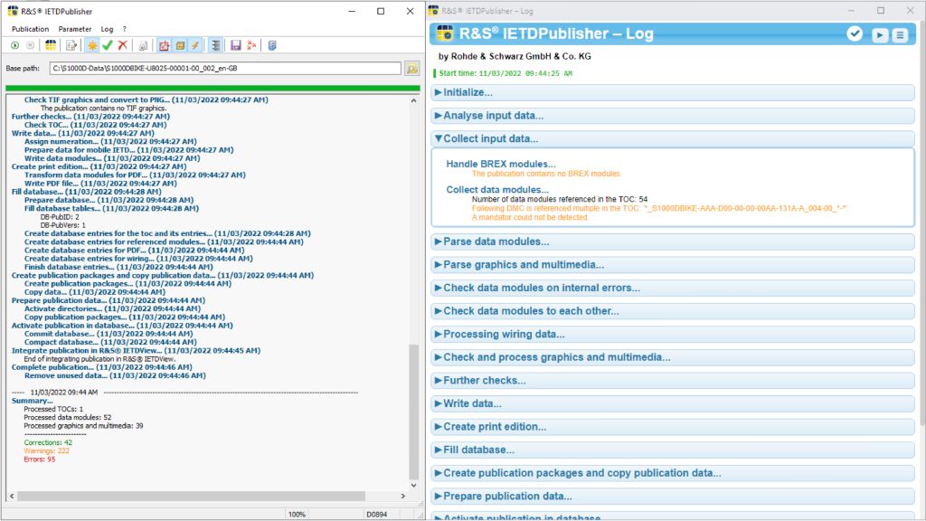Expand the Create print edition... log section

pyautogui.click(x=673, y=427)
